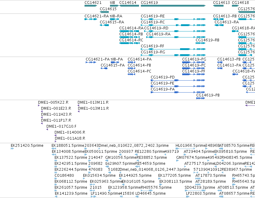This screenshot has width=255, height=198.
Task: Select the CG14619-RA transcript label
Action: pyautogui.click(x=158, y=34)
